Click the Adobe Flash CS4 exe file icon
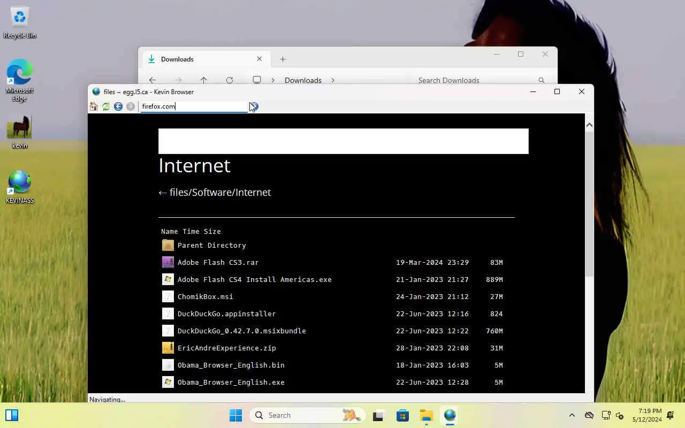 tap(168, 279)
